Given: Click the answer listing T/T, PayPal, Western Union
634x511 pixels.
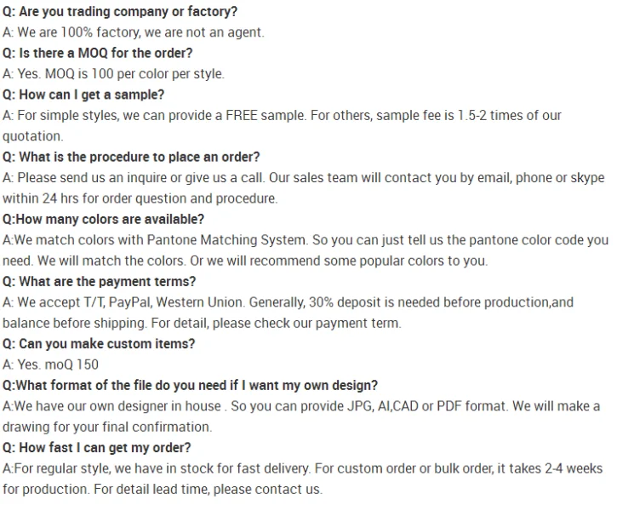Looking at the screenshot, I should pos(288,302).
